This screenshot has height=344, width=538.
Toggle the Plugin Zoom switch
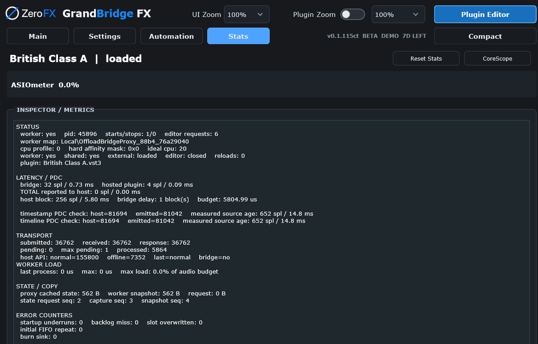(353, 14)
